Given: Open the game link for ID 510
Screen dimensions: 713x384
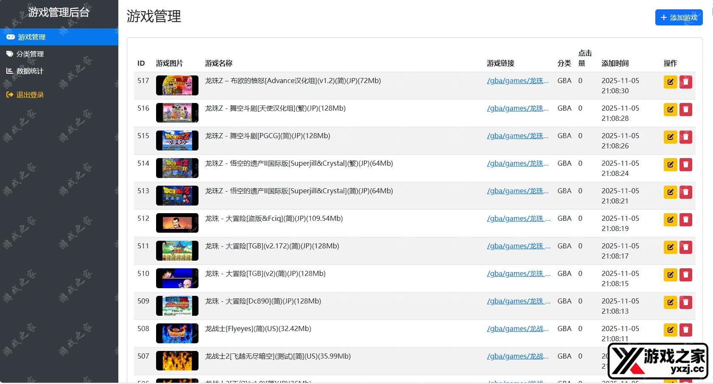Looking at the screenshot, I should coord(519,273).
